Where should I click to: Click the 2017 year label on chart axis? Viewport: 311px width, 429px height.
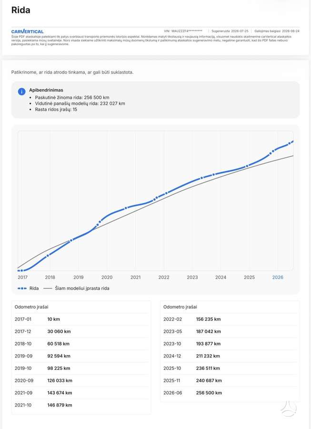tap(22, 277)
